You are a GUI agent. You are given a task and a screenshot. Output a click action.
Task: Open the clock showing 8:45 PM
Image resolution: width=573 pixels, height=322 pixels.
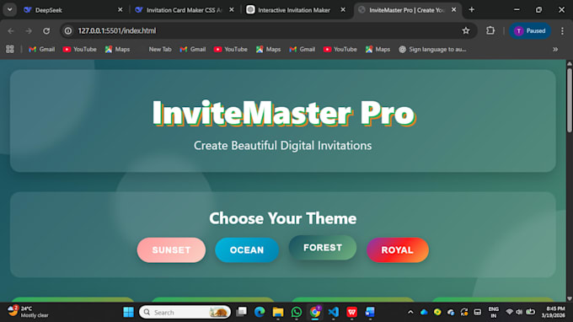click(x=553, y=312)
